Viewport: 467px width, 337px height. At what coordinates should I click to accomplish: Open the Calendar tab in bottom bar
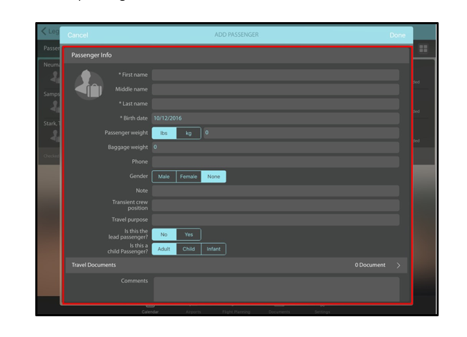click(x=150, y=309)
